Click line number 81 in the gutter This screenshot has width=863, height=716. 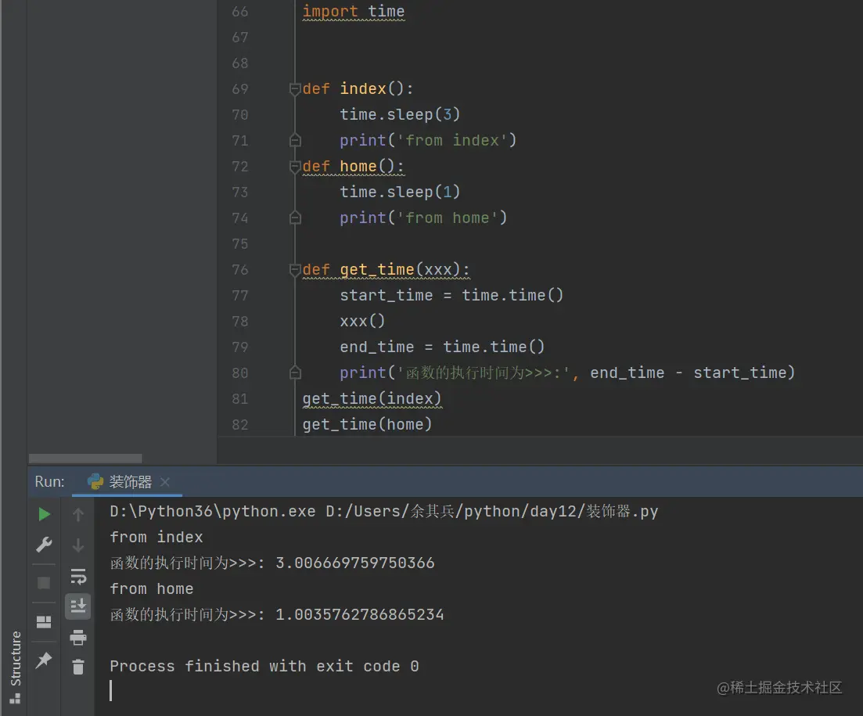(x=240, y=398)
